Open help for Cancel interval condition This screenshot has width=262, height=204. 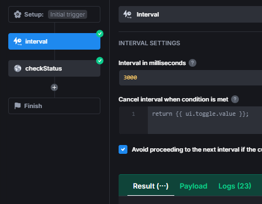point(235,99)
